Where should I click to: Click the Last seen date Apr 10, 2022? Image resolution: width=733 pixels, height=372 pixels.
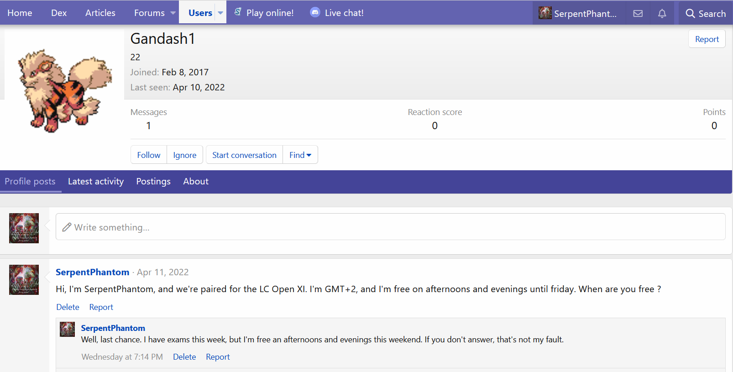(199, 87)
